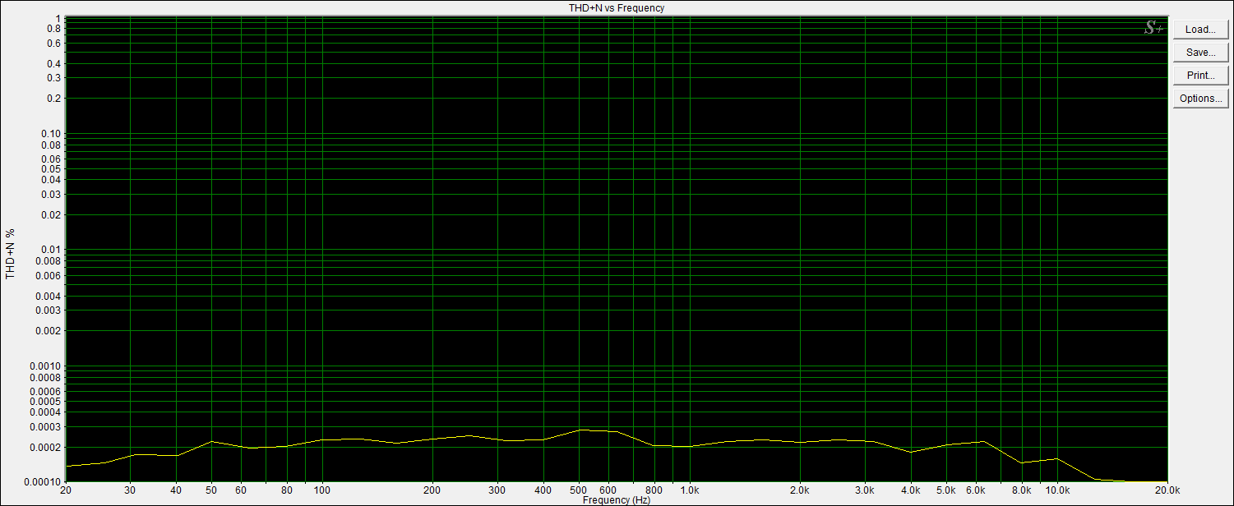
Task: Click the Load... button
Action: pyautogui.click(x=1200, y=30)
